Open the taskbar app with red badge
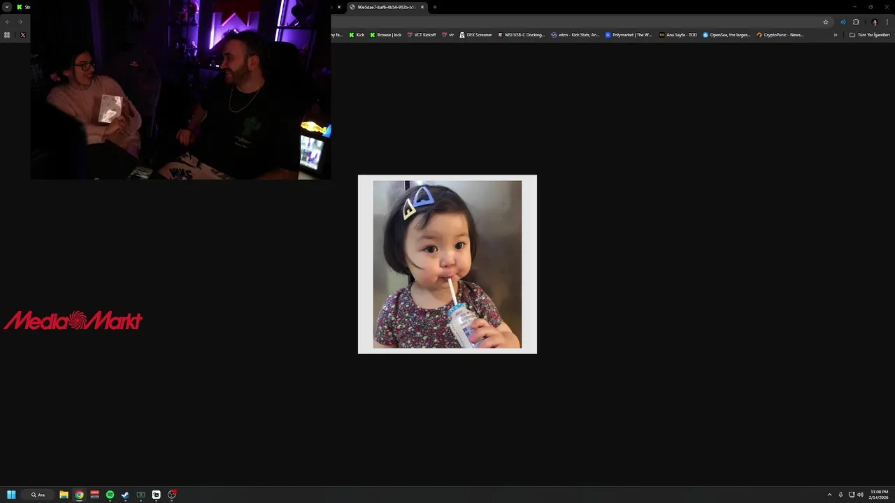 [x=171, y=495]
